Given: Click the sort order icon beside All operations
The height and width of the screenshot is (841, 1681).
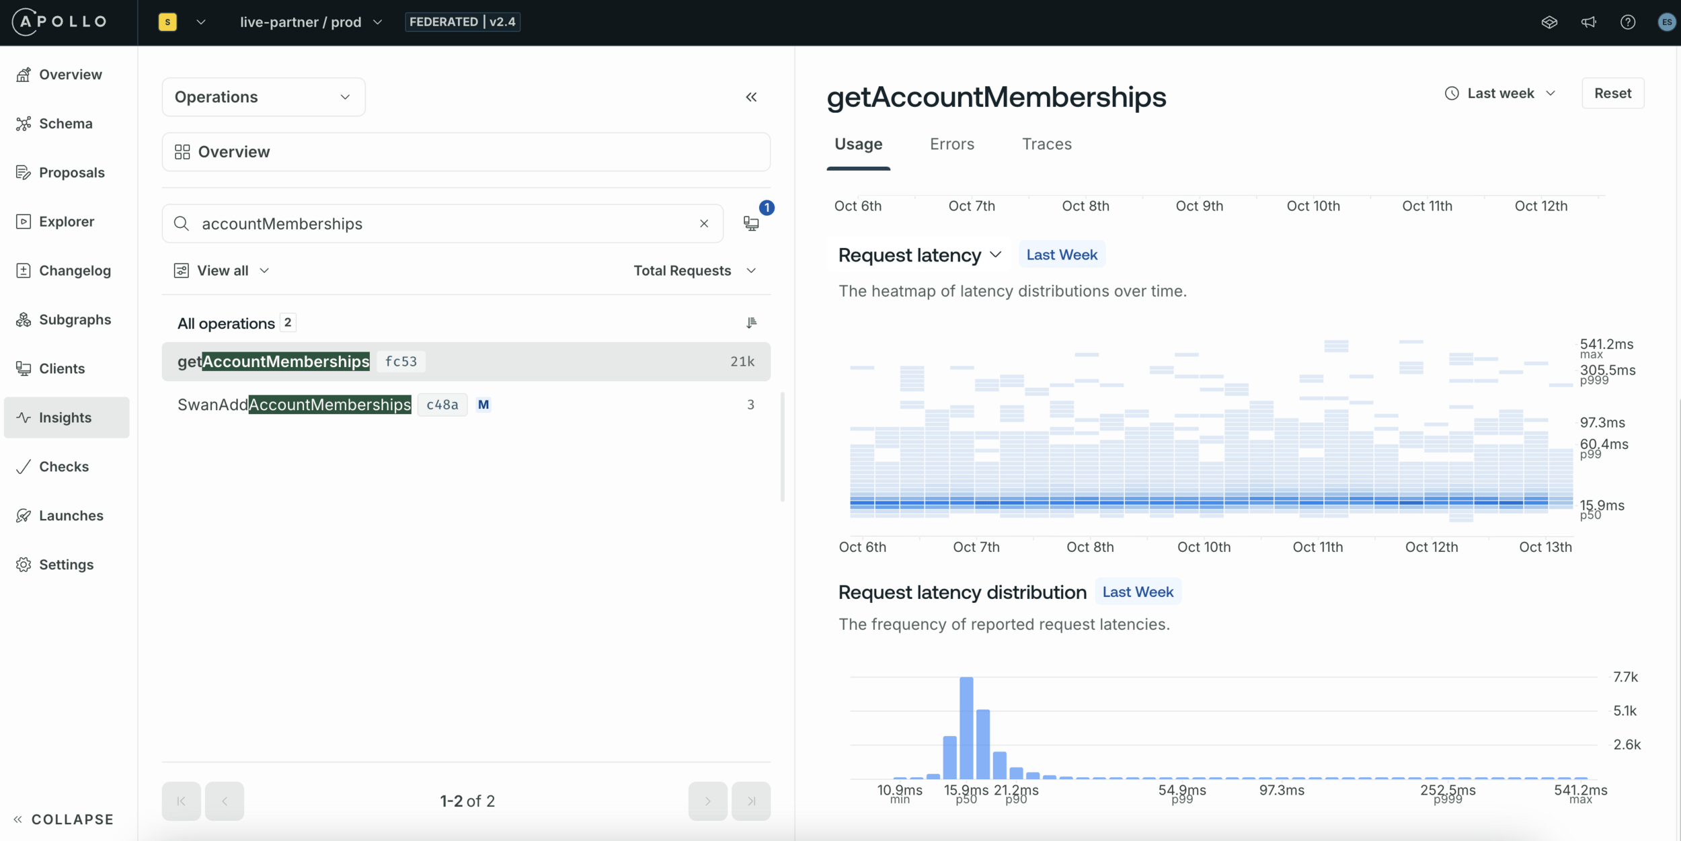Looking at the screenshot, I should (x=751, y=323).
